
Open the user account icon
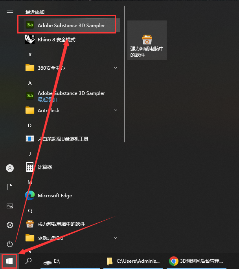coord(10,168)
